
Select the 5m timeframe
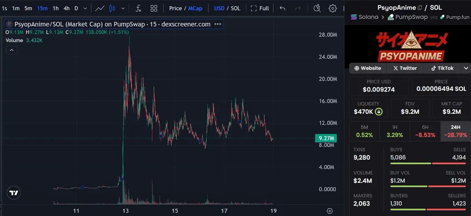click(x=28, y=8)
